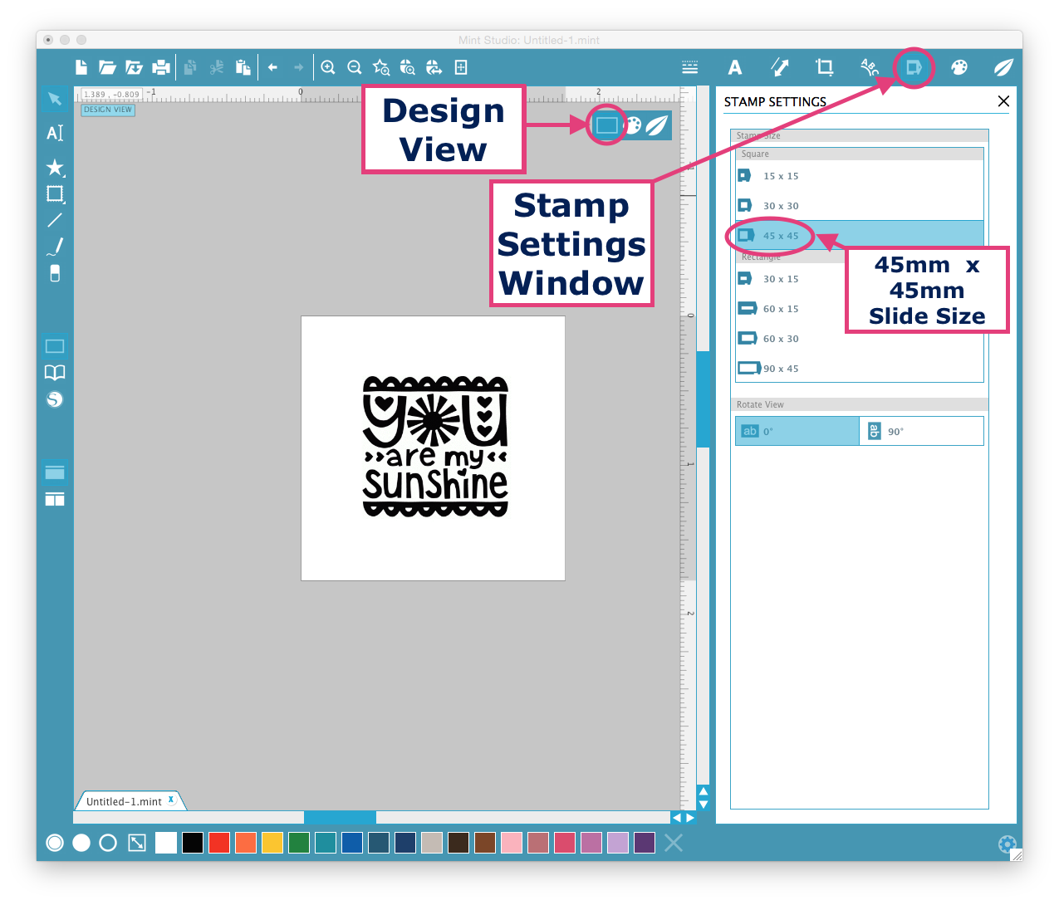Open the Text-to-path (ABC) tool

[869, 67]
